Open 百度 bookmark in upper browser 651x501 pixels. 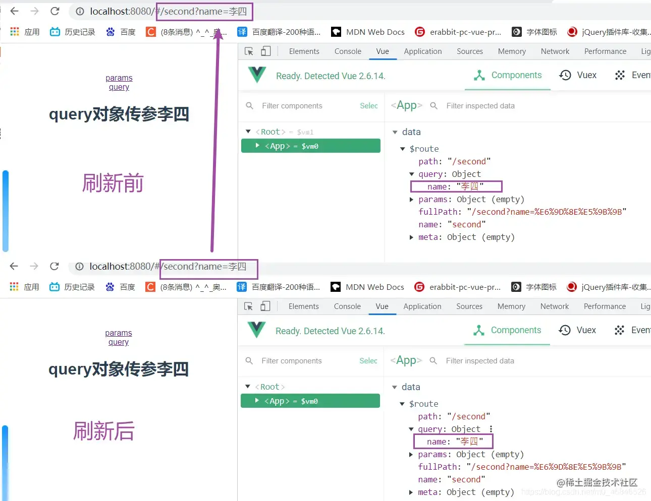coord(121,32)
